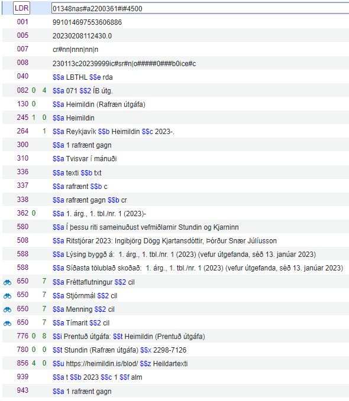
Task: Focus the LDR value input field
Action: pos(200,9)
